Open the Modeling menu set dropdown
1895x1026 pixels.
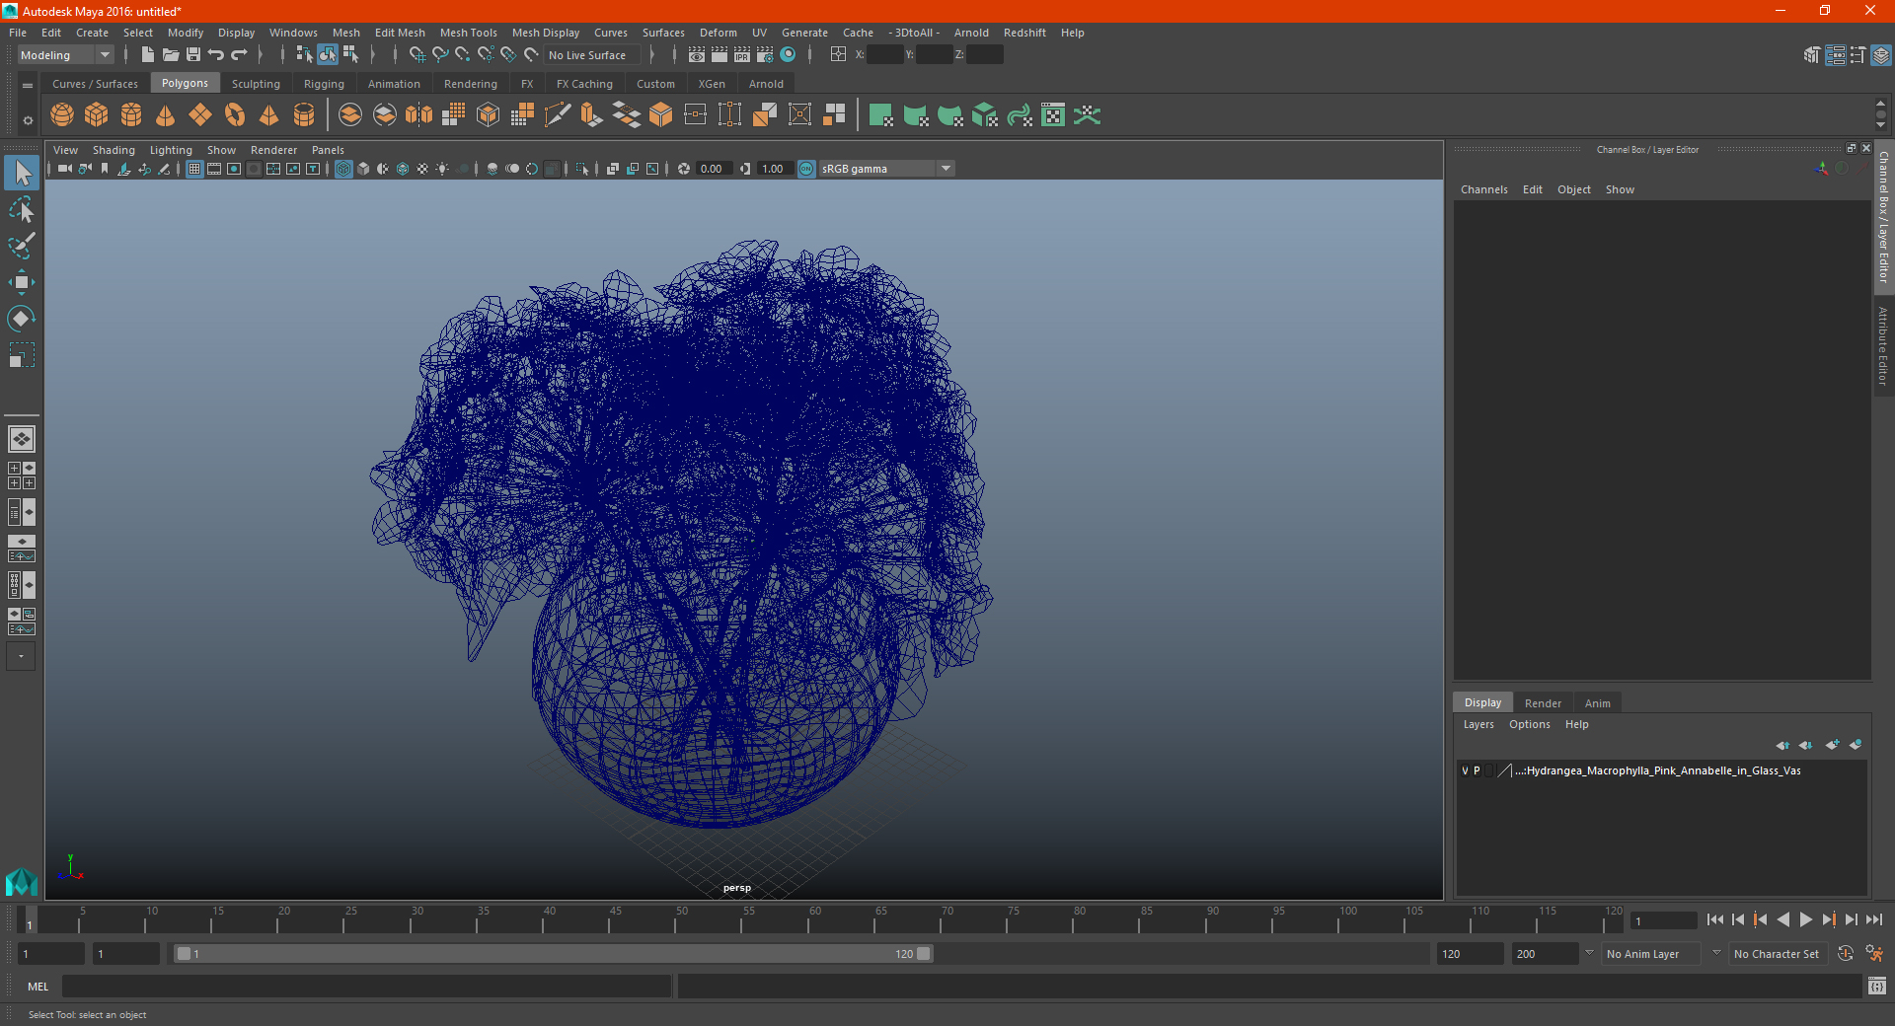65,55
